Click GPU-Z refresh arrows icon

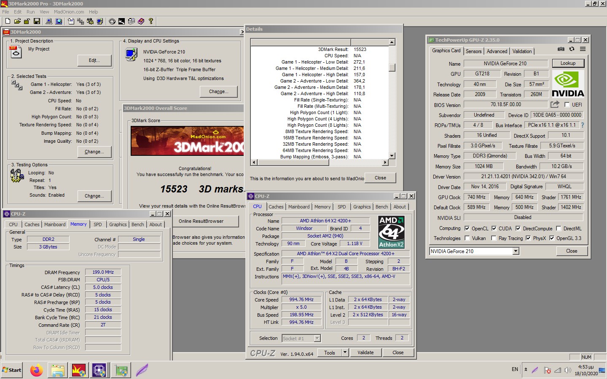tap(572, 49)
